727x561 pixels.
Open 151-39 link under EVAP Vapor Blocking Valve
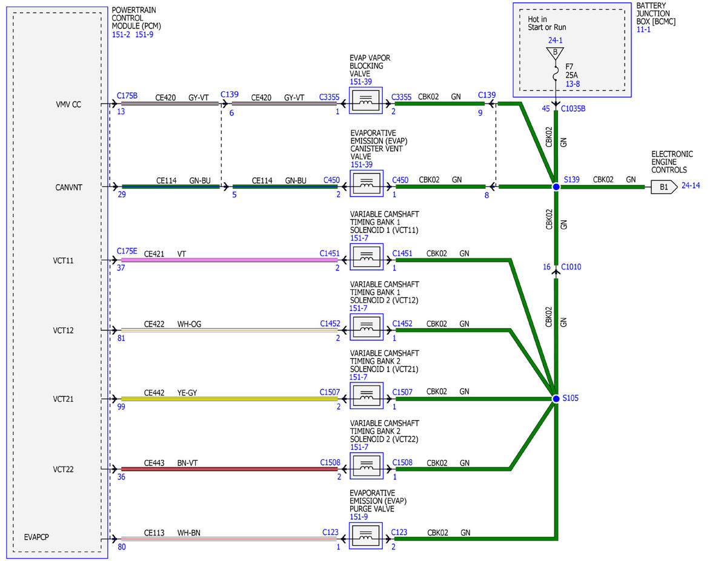(361, 82)
